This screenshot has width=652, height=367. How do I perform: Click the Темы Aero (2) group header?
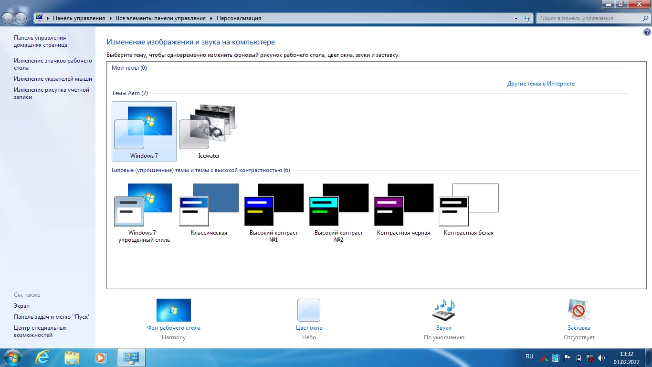[130, 93]
